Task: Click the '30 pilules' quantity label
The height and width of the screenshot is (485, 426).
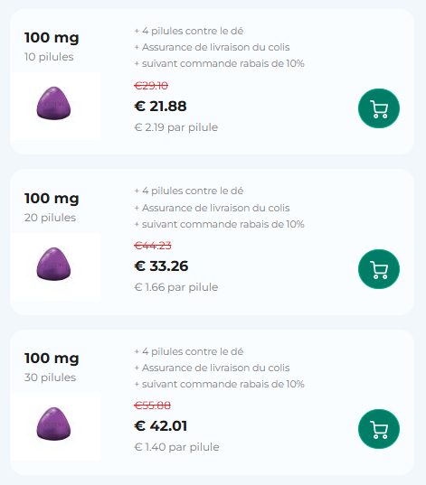Action: 50,378
